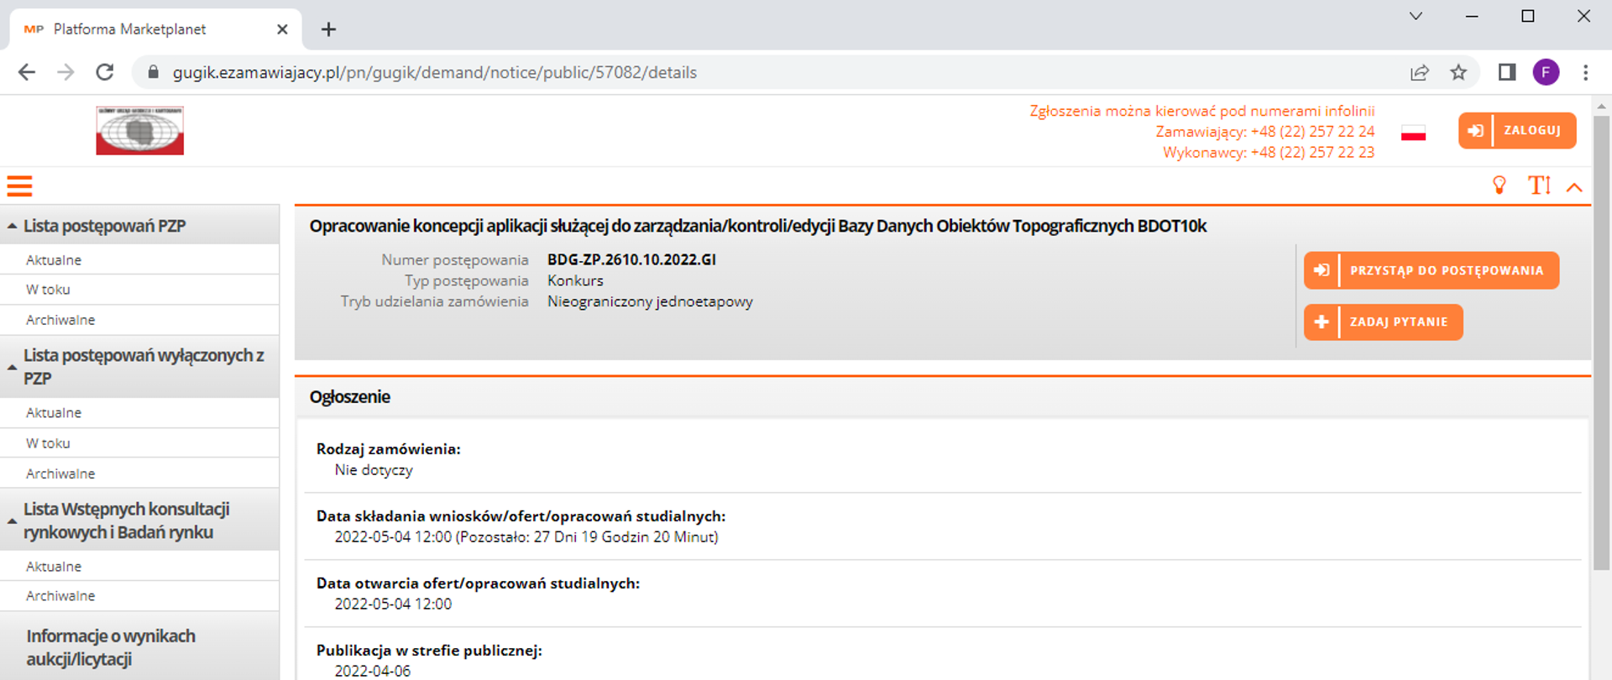Click the lightbulb contrast icon
Image resolution: width=1612 pixels, height=680 pixels.
pos(1499,186)
